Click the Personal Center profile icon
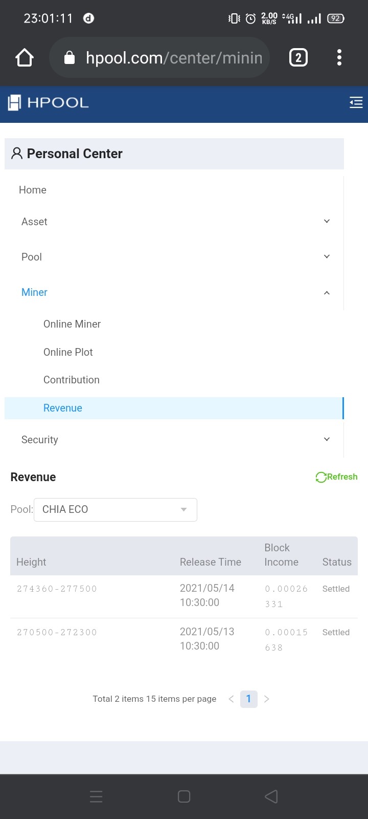368x819 pixels. [x=16, y=153]
